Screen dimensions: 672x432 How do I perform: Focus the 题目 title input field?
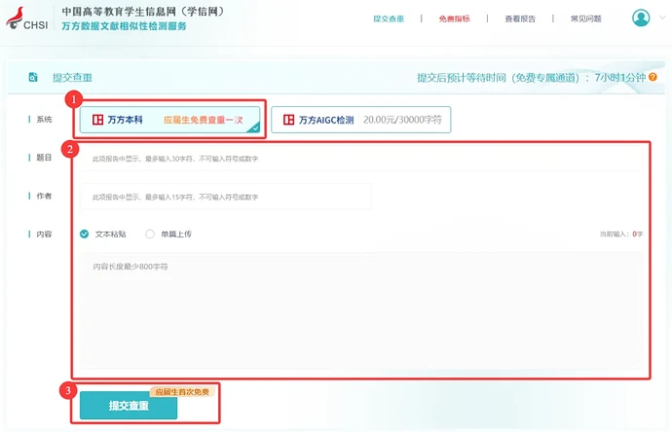[361, 159]
